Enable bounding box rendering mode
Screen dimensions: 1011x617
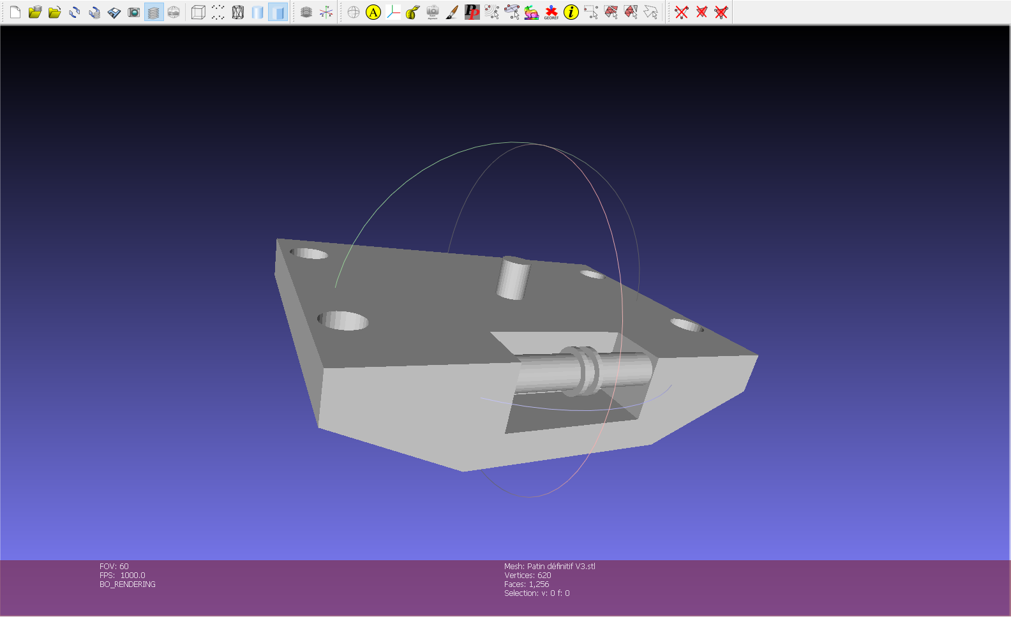point(198,12)
